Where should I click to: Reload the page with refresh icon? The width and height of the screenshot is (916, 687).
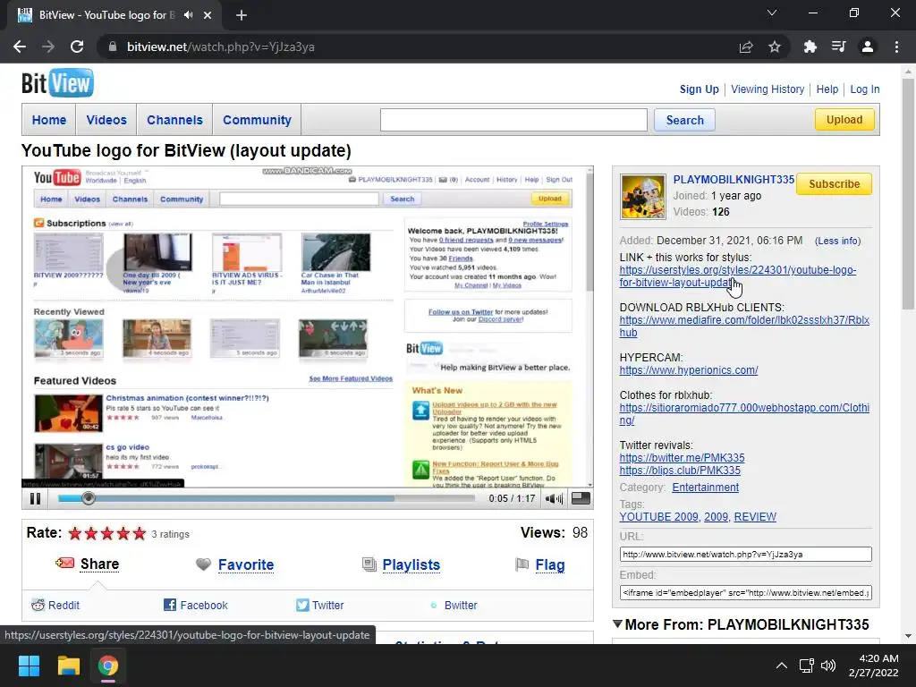point(77,47)
